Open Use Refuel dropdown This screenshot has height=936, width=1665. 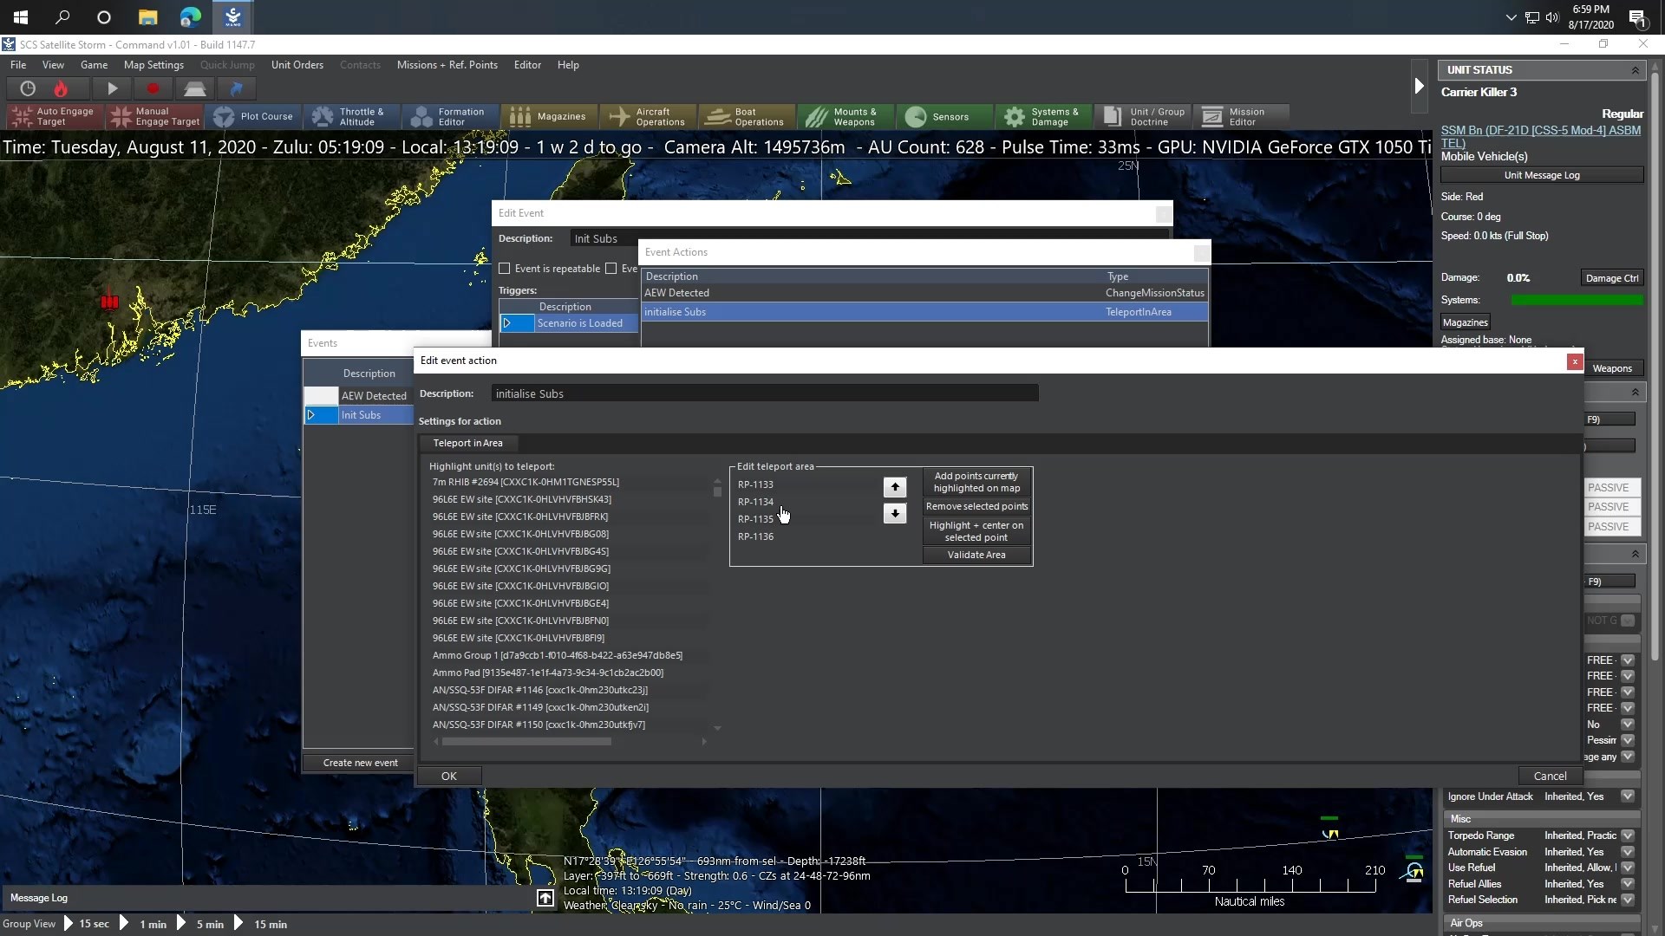click(x=1628, y=868)
